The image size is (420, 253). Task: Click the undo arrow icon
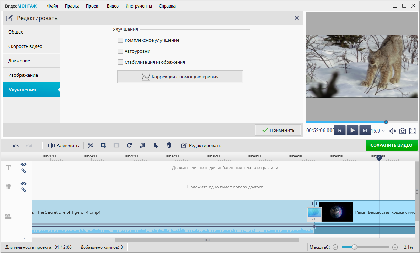click(x=16, y=145)
